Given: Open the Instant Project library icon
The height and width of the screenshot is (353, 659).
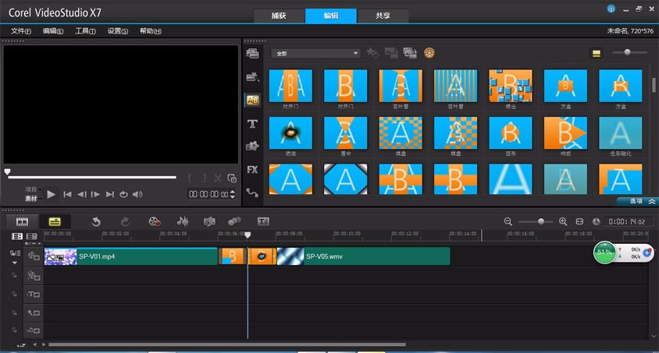Looking at the screenshot, I should (252, 76).
